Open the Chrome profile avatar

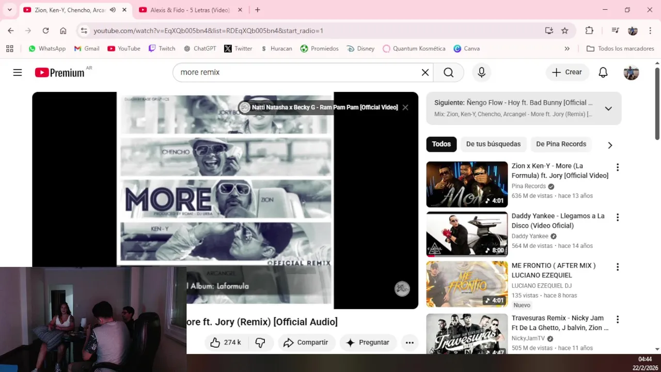(x=633, y=30)
